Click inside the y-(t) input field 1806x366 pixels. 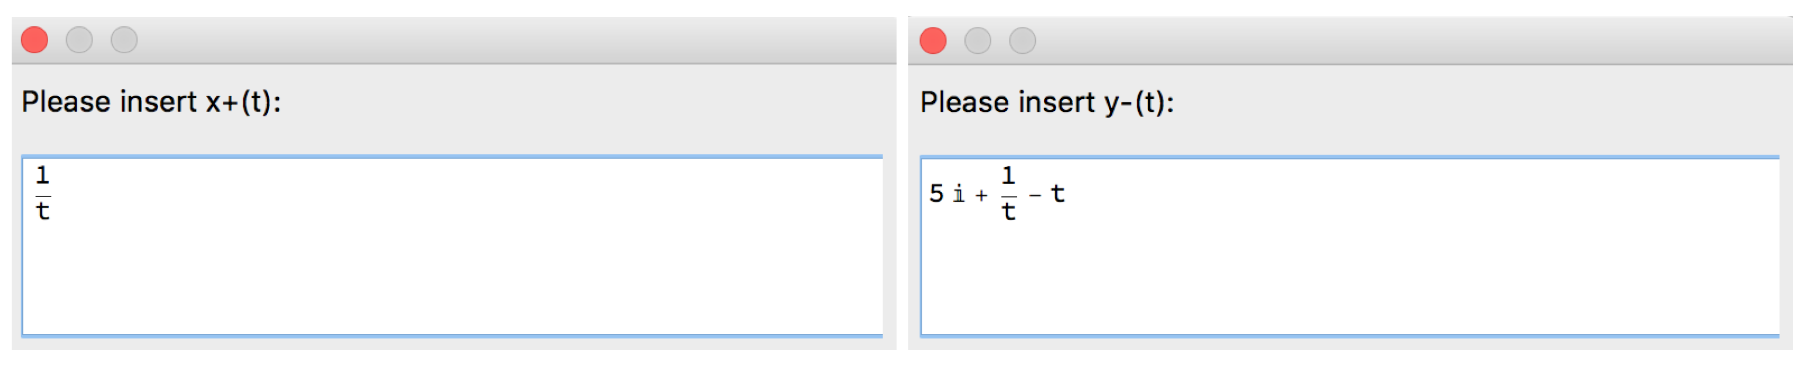[1350, 267]
